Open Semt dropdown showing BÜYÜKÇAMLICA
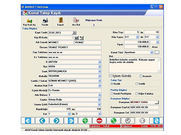This screenshot has height=135, width=181. [x=100, y=71]
